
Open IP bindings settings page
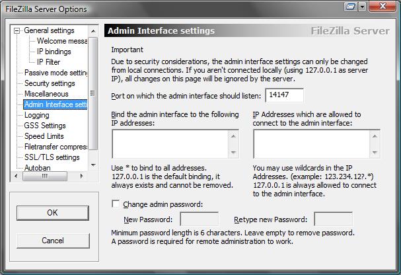click(x=54, y=52)
